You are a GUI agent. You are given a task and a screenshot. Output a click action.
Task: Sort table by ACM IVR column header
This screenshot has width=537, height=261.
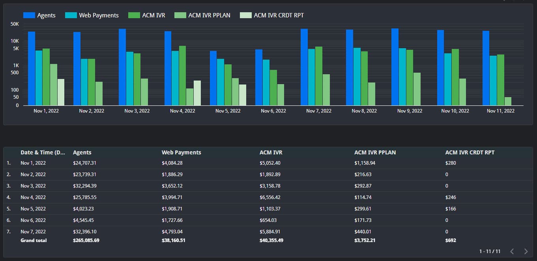pyautogui.click(x=271, y=152)
